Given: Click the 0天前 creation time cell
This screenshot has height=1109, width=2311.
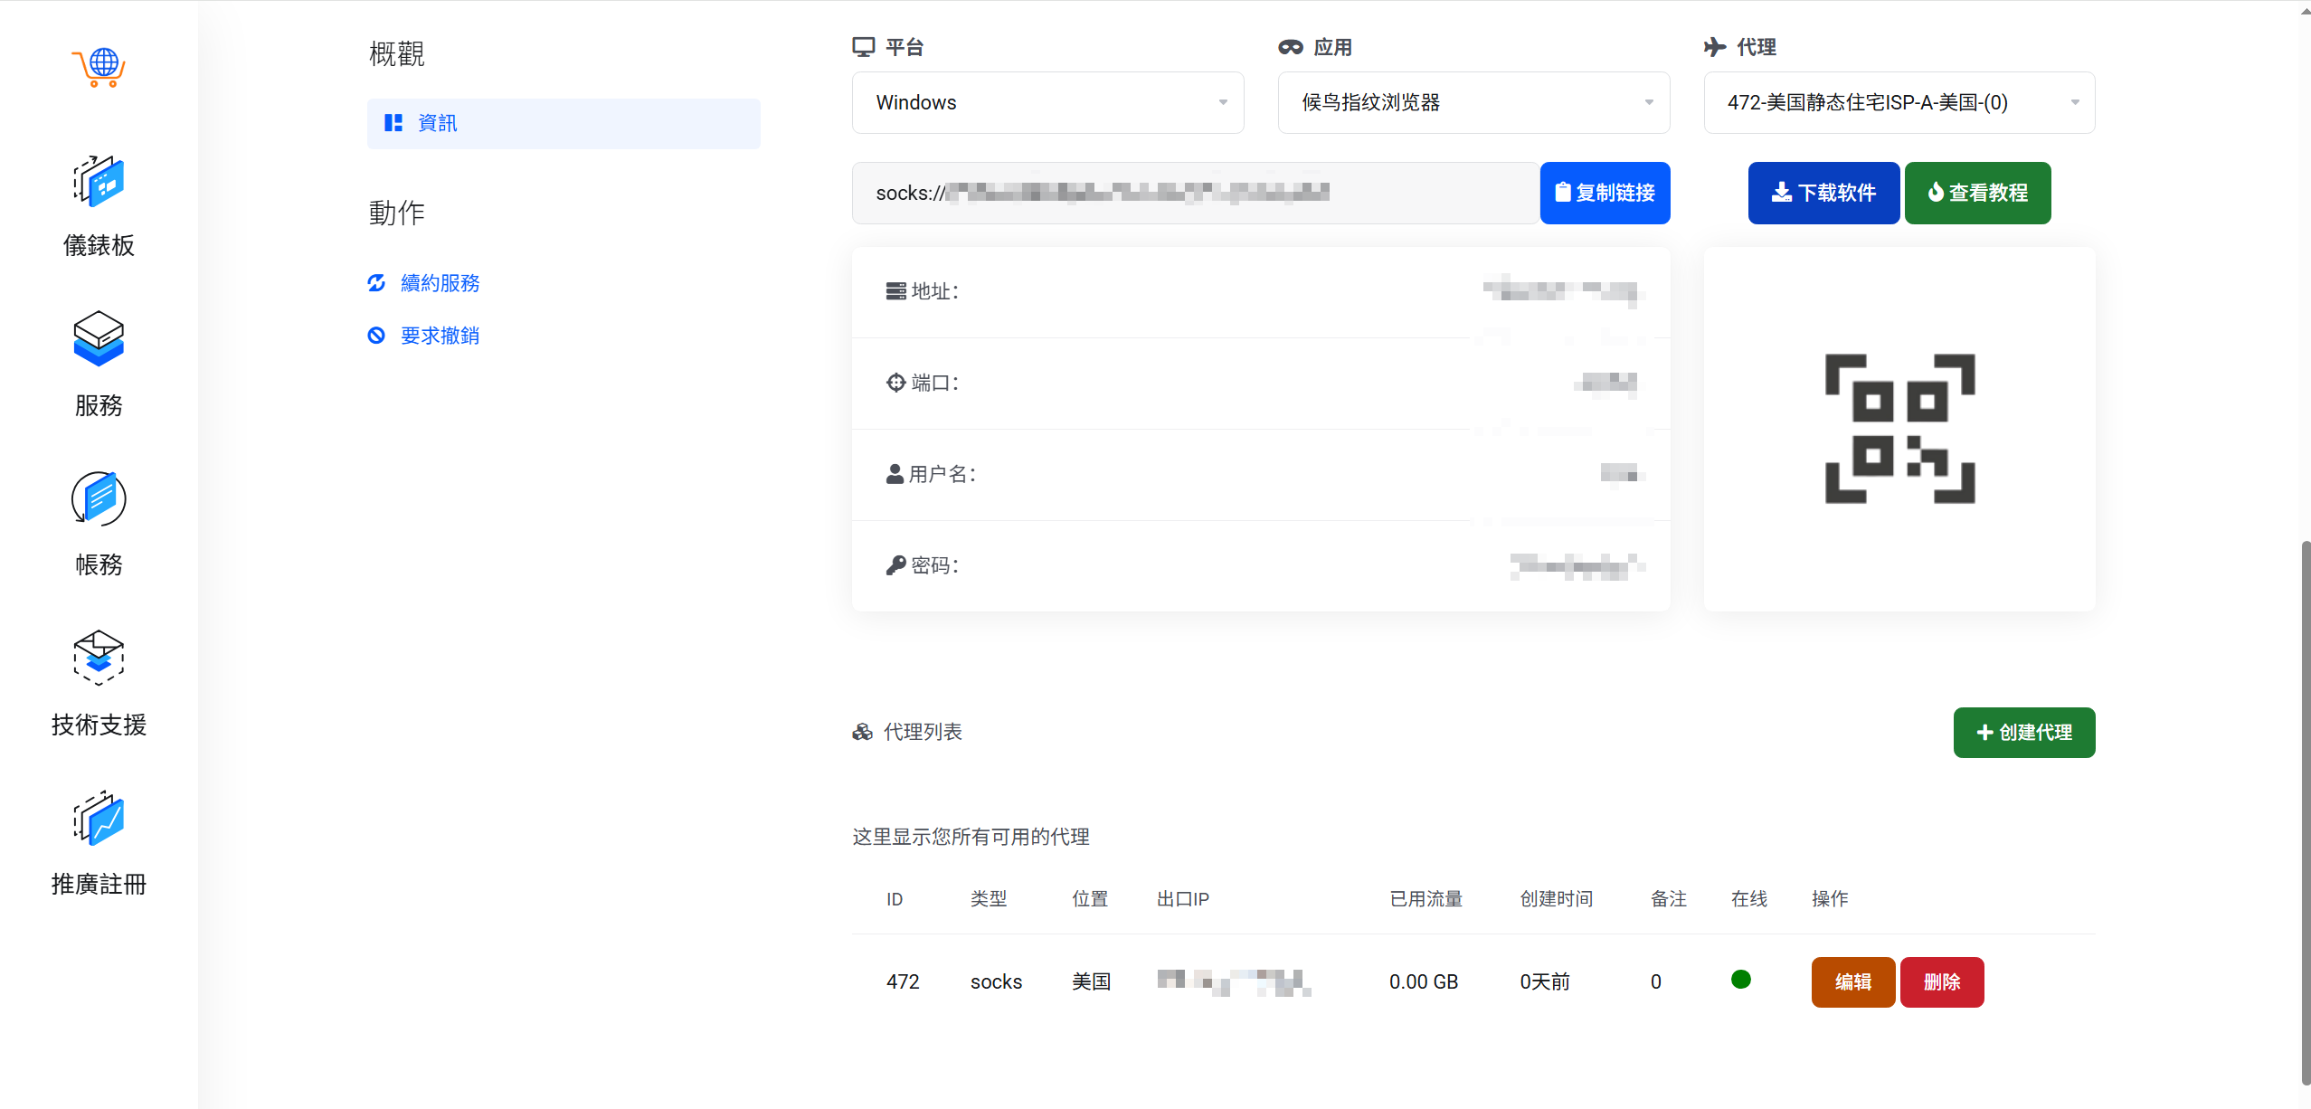Looking at the screenshot, I should [1544, 981].
